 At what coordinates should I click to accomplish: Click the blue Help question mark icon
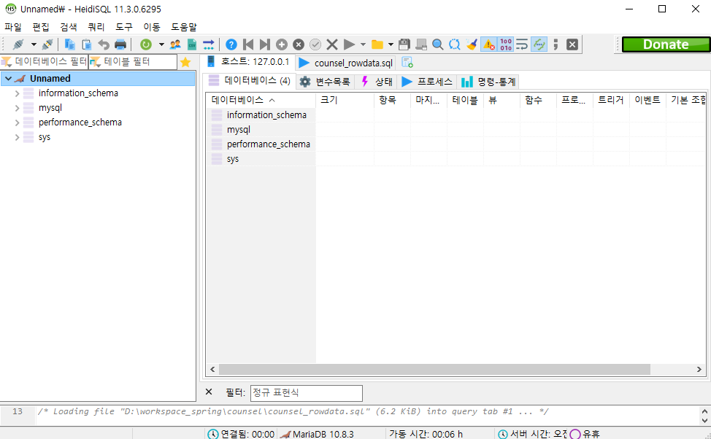[231, 44]
